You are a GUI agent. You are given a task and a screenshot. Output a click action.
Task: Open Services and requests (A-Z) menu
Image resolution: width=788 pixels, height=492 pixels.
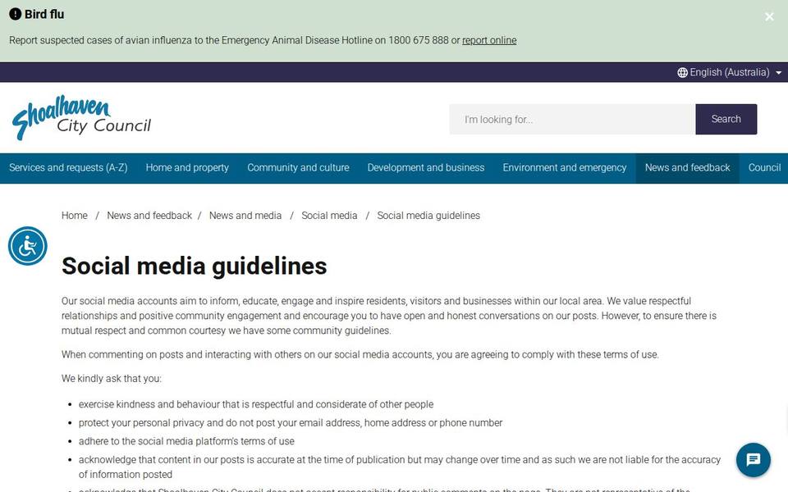[x=68, y=167]
